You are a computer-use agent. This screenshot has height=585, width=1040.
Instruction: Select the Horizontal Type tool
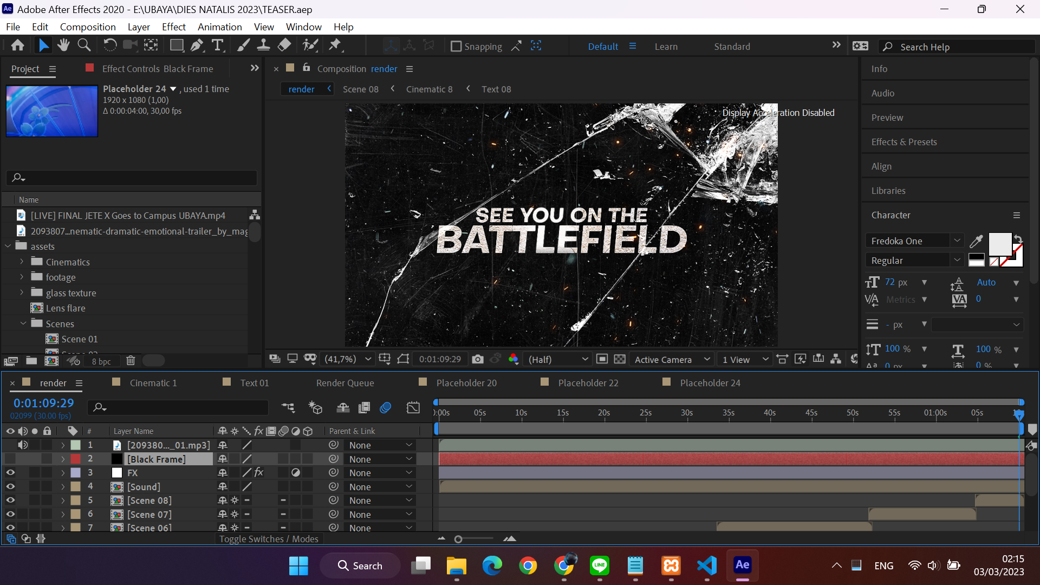click(218, 45)
